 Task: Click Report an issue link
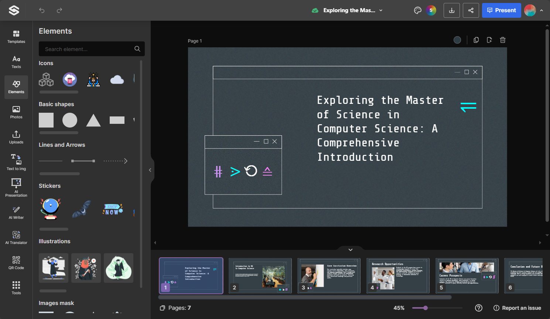click(517, 308)
